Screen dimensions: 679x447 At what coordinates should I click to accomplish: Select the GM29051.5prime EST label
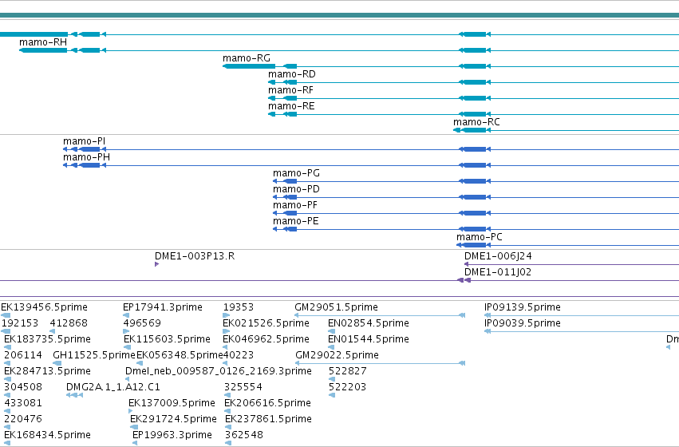(336, 307)
